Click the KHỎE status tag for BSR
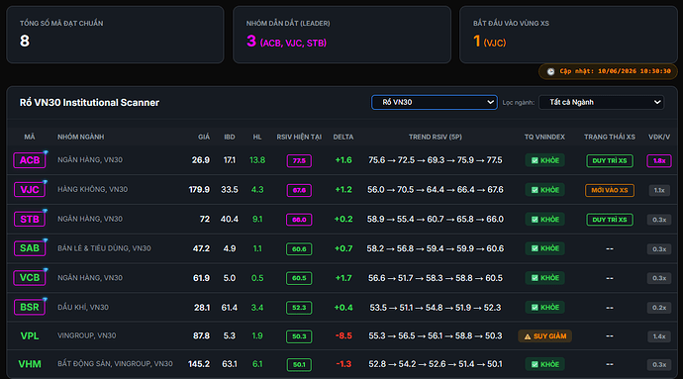683x379 pixels. pos(545,307)
